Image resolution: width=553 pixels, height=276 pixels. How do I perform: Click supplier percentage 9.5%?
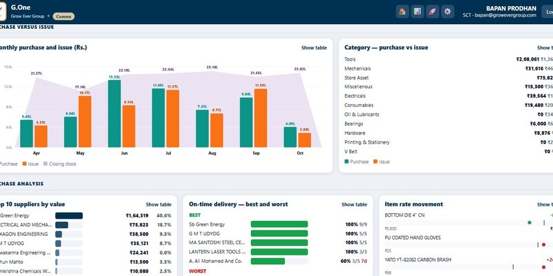[x=165, y=234]
